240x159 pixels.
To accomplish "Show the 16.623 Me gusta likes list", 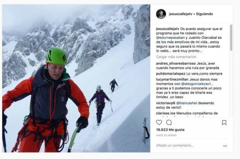I will (170, 130).
